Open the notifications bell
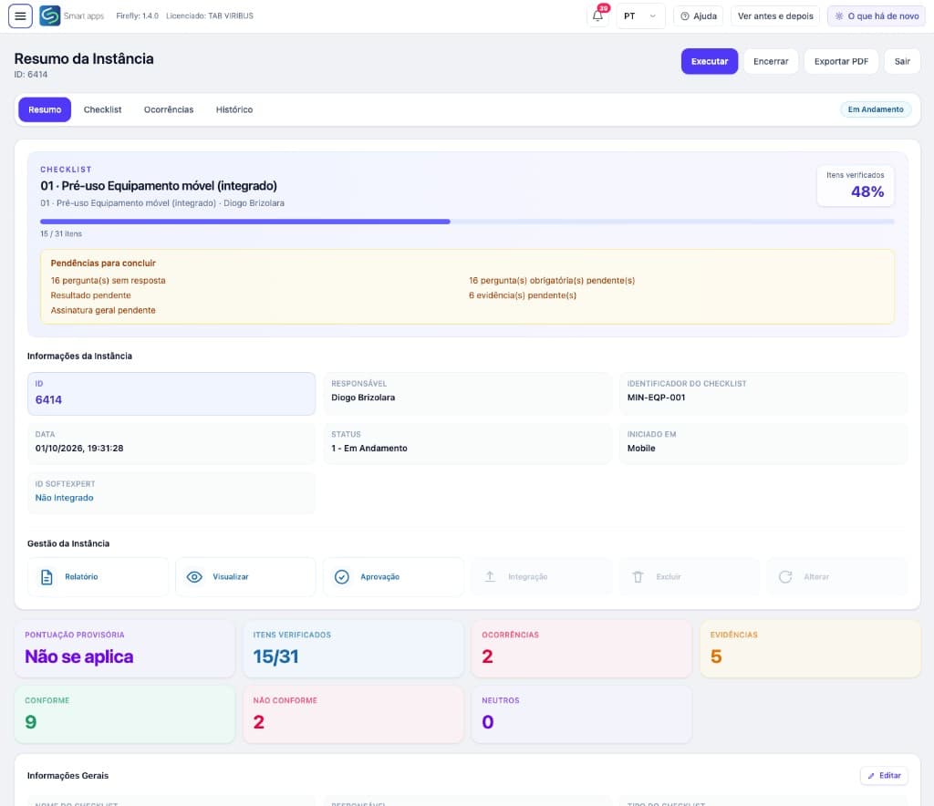 (598, 16)
